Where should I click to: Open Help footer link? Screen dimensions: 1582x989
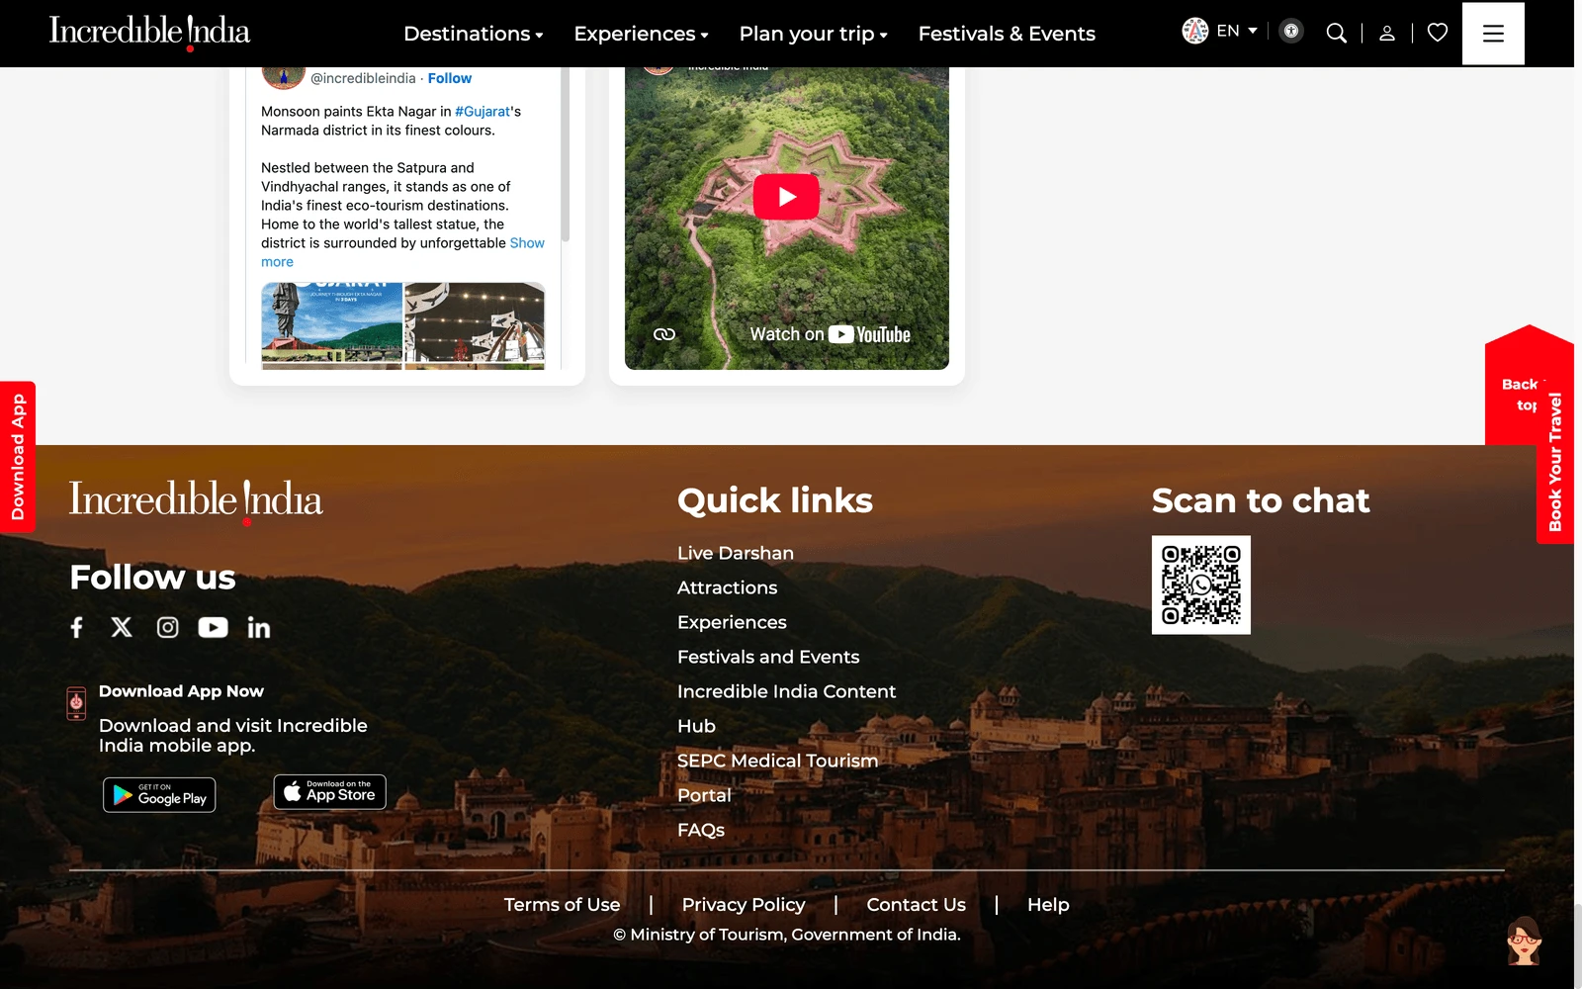point(1048,904)
